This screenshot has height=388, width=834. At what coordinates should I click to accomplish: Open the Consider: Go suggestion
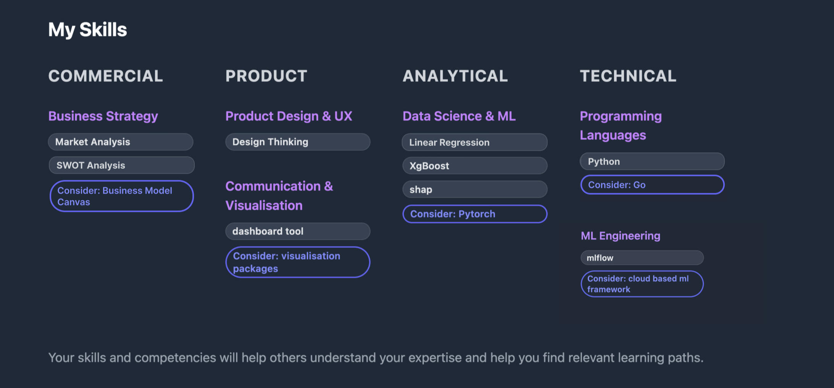(652, 185)
